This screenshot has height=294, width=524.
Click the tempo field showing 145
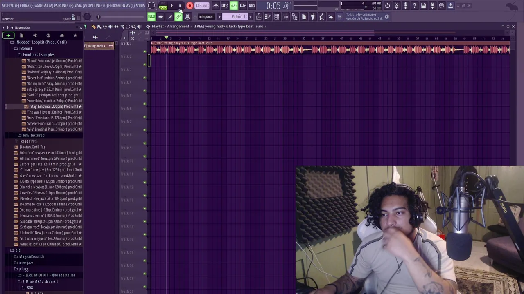(201, 6)
